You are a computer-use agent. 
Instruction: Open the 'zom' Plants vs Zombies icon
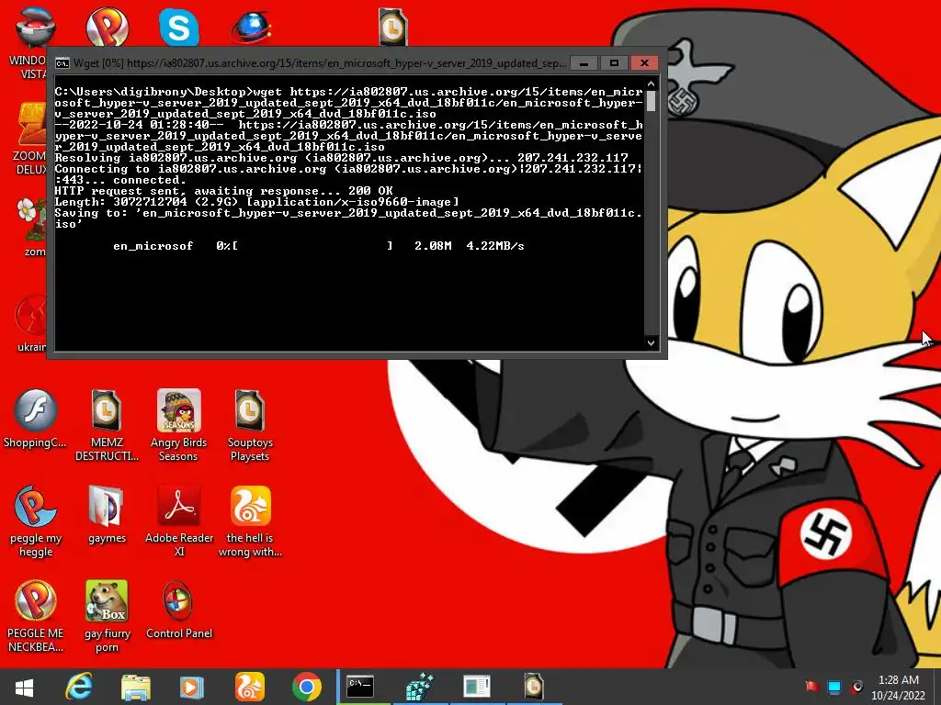[30, 228]
